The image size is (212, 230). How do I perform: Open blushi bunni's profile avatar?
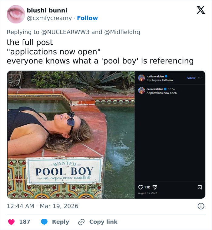pos(16,14)
